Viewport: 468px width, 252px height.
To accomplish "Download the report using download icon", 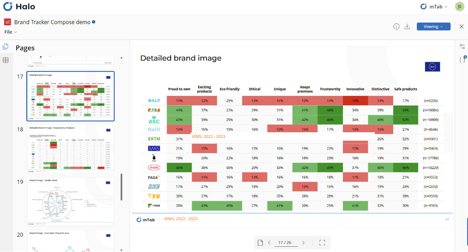I will click(407, 27).
